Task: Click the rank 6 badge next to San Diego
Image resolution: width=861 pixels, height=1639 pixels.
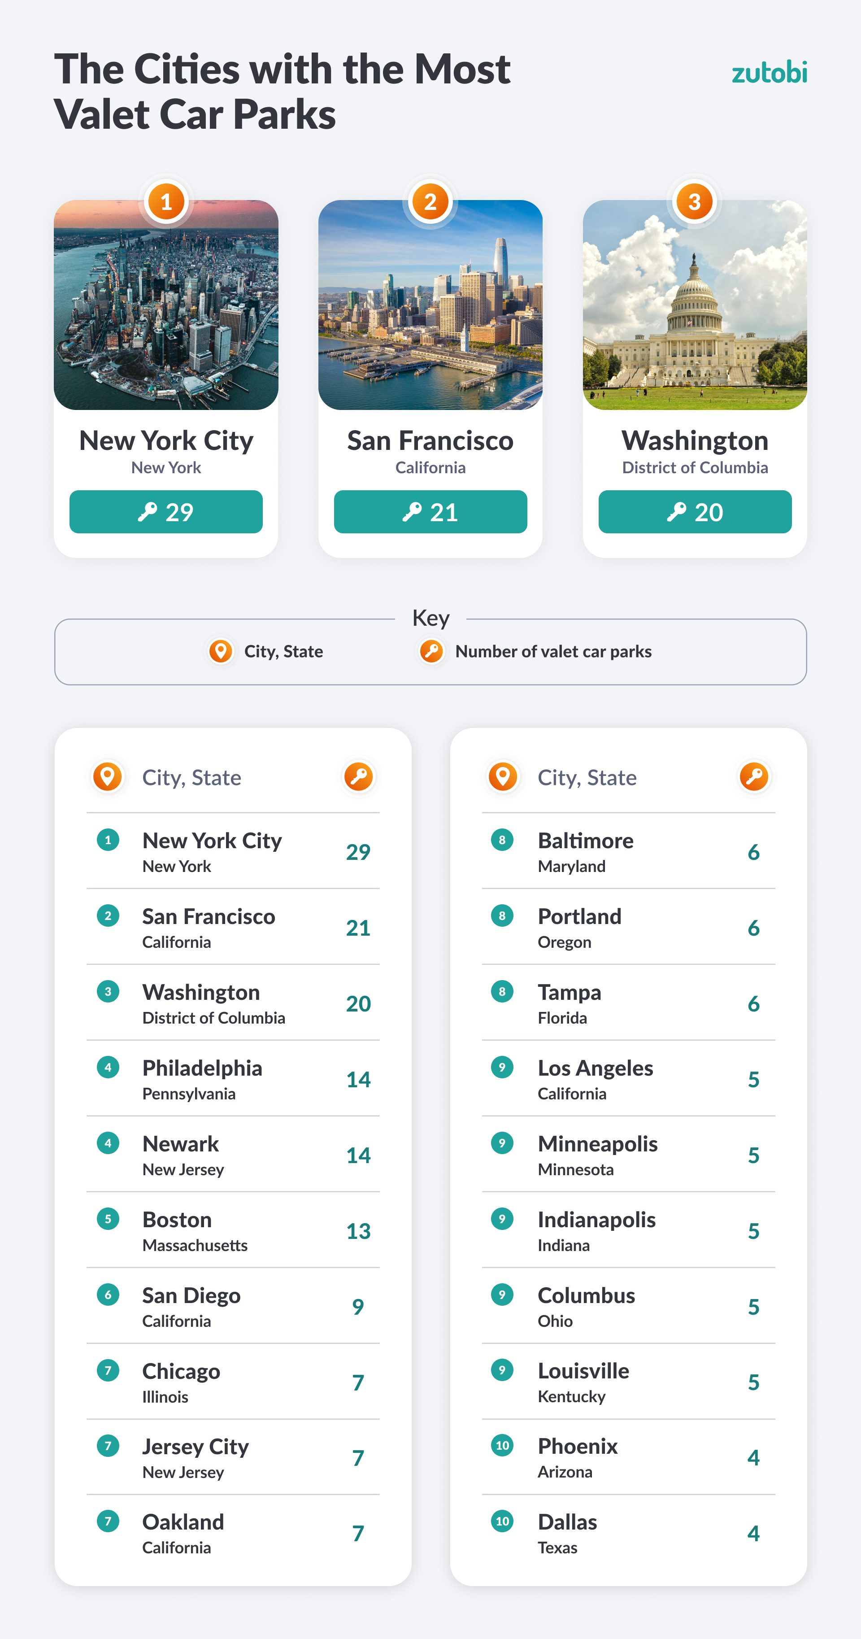Action: (108, 1294)
